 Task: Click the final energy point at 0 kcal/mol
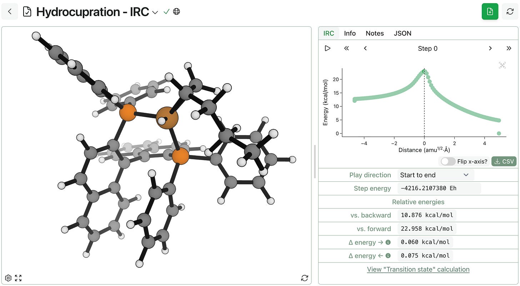pyautogui.click(x=499, y=134)
